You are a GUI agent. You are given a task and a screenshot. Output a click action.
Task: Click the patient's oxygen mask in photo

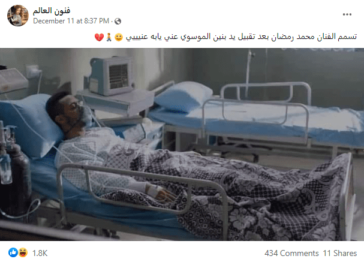point(86,113)
